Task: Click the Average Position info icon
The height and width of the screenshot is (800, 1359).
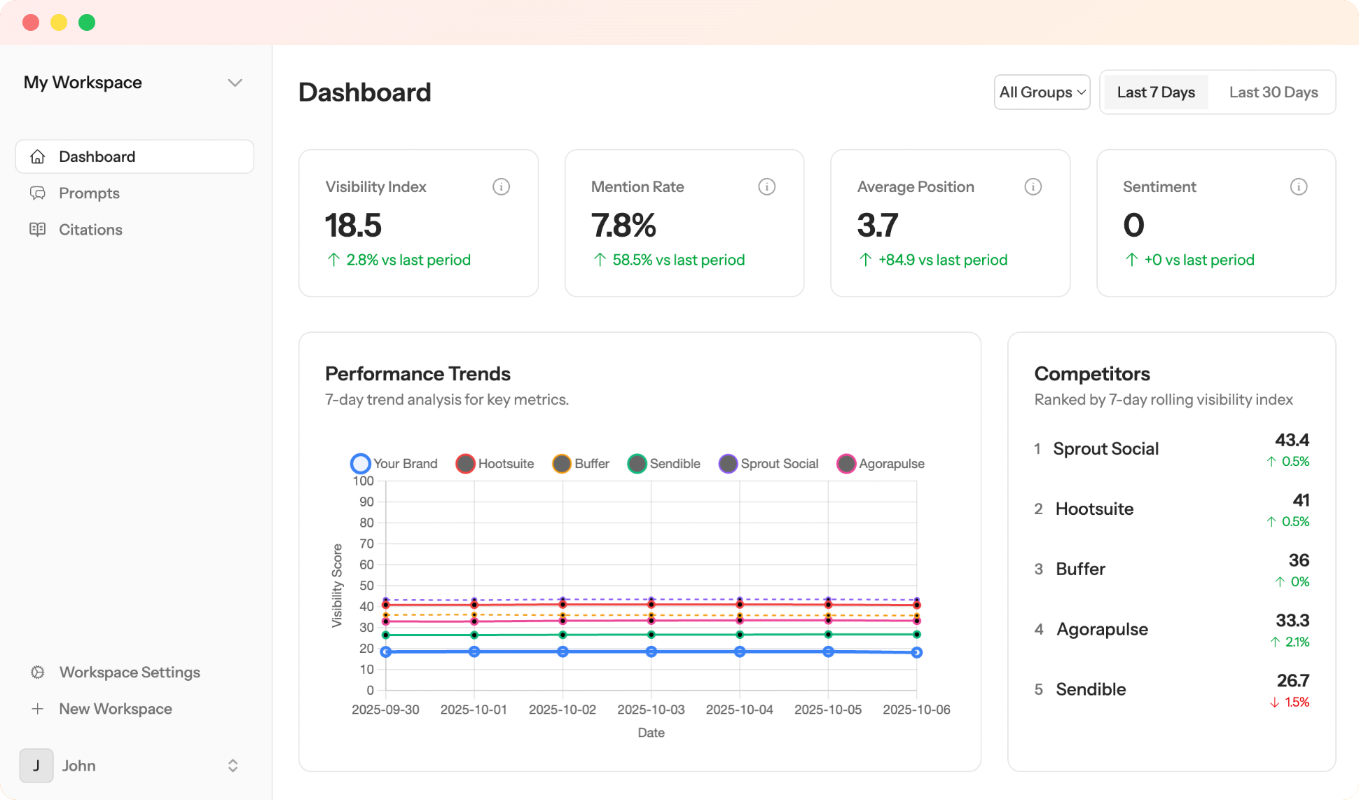Action: [1033, 187]
